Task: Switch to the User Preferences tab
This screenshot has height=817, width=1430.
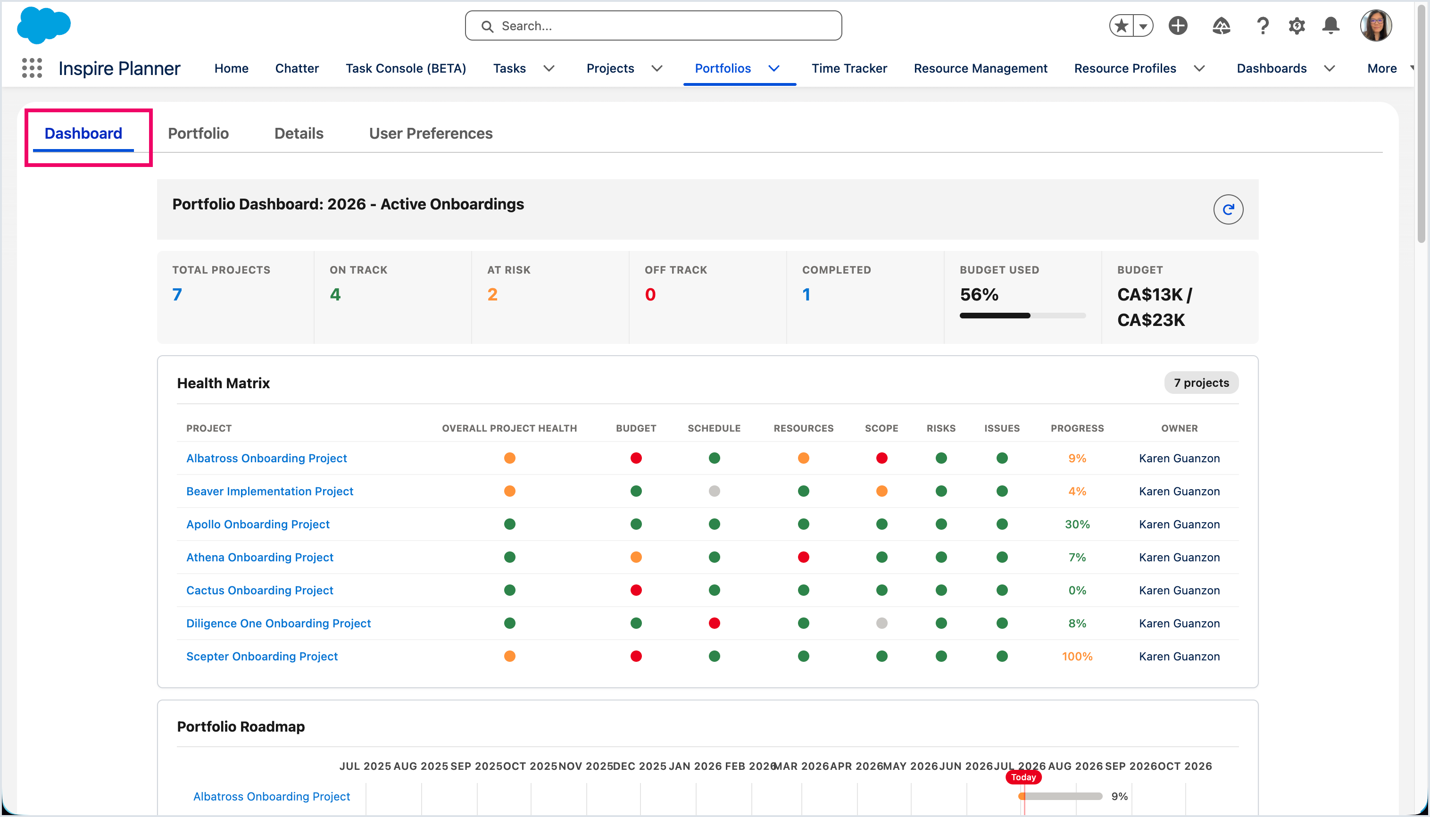Action: 430,133
